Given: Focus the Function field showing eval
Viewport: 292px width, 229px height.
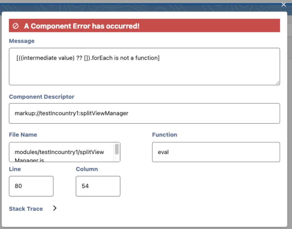Looking at the screenshot, I should coord(216,152).
